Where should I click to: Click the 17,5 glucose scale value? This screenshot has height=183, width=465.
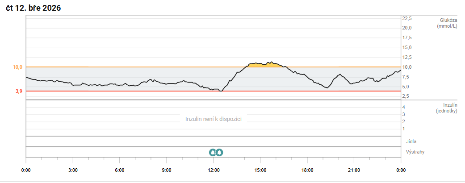point(407,38)
